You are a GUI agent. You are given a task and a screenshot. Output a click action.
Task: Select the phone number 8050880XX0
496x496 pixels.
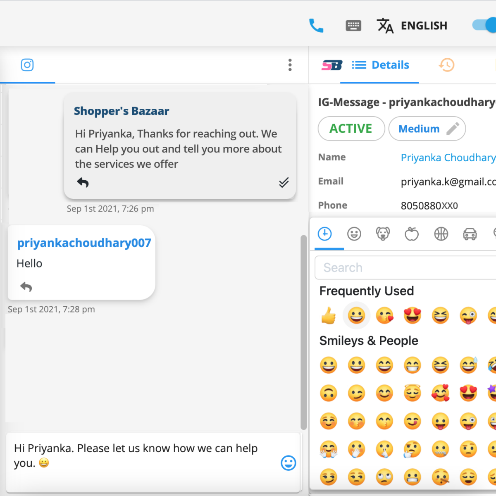click(429, 206)
